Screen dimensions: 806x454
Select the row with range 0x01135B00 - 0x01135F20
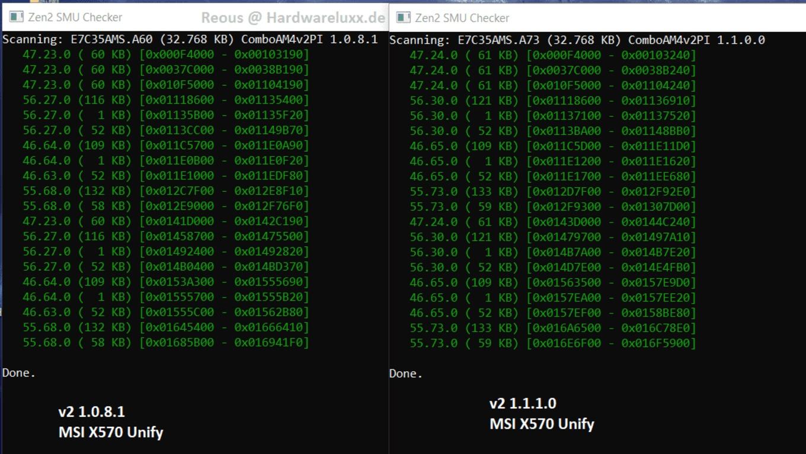166,115
